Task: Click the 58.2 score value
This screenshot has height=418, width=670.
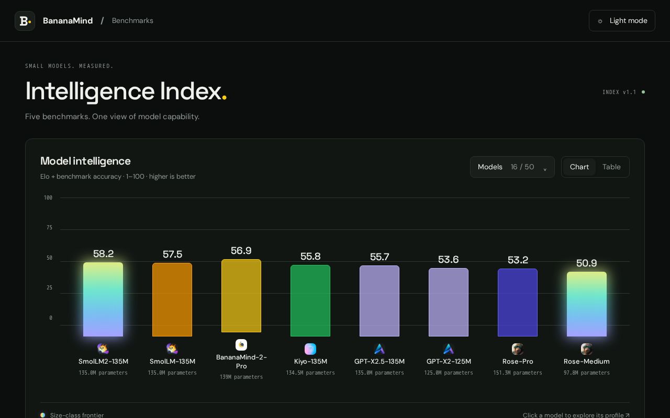Action: pos(103,254)
